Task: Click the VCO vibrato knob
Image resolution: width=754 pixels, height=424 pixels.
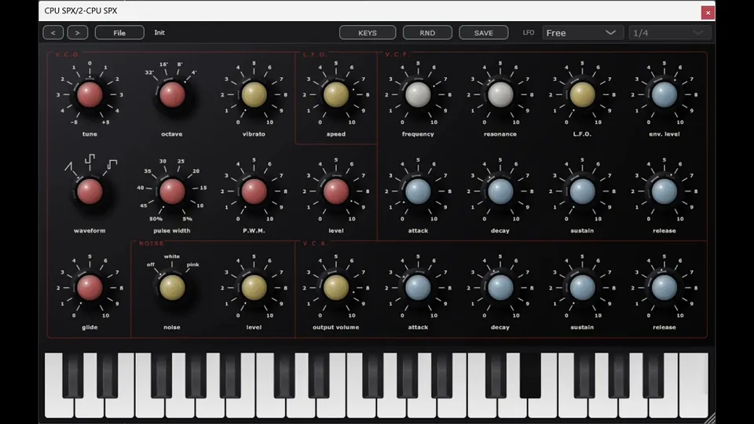Action: point(254,94)
